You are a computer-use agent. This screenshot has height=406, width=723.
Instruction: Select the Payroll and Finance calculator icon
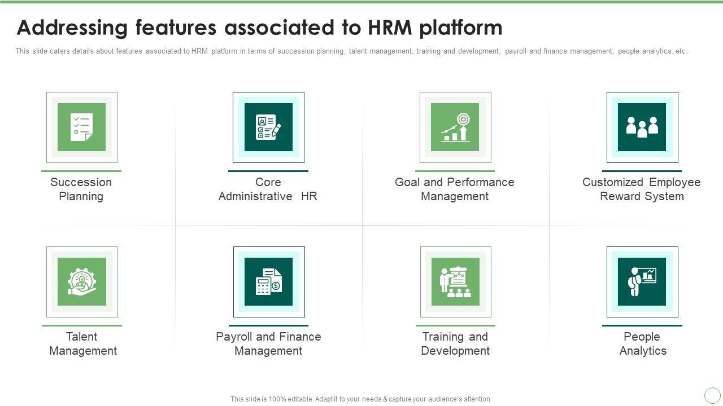coord(269,282)
